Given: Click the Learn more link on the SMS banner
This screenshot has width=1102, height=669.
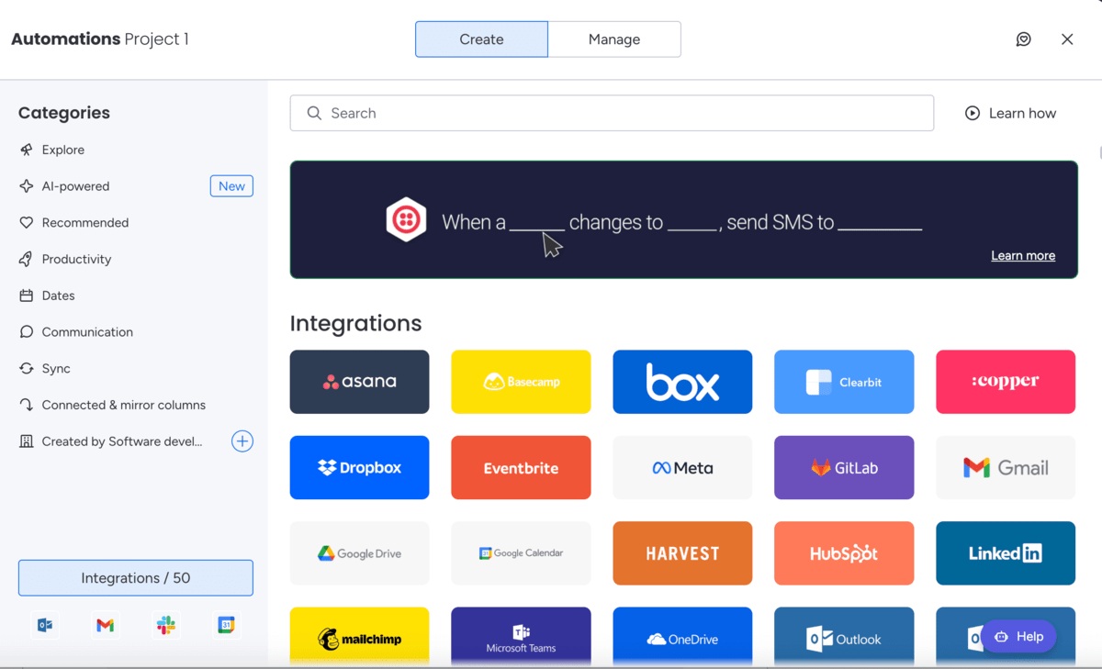Looking at the screenshot, I should pos(1023,255).
